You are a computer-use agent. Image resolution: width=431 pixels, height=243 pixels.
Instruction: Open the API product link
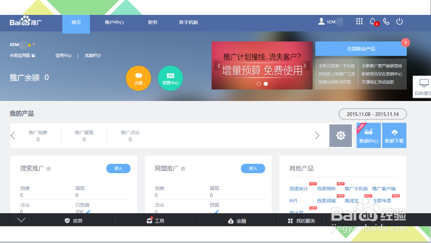pos(293,201)
